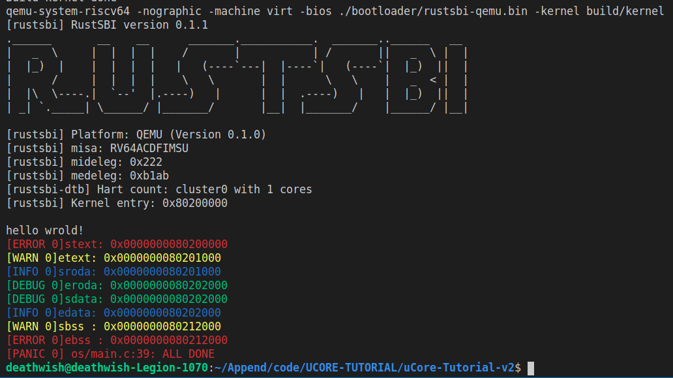Image resolution: width=673 pixels, height=378 pixels.
Task: Click the Kernel entry: 0x80200000 line
Action: pos(117,203)
